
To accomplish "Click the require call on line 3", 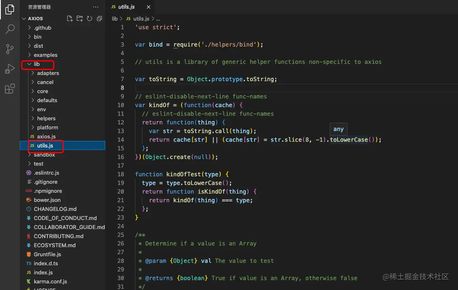I will tap(186, 44).
